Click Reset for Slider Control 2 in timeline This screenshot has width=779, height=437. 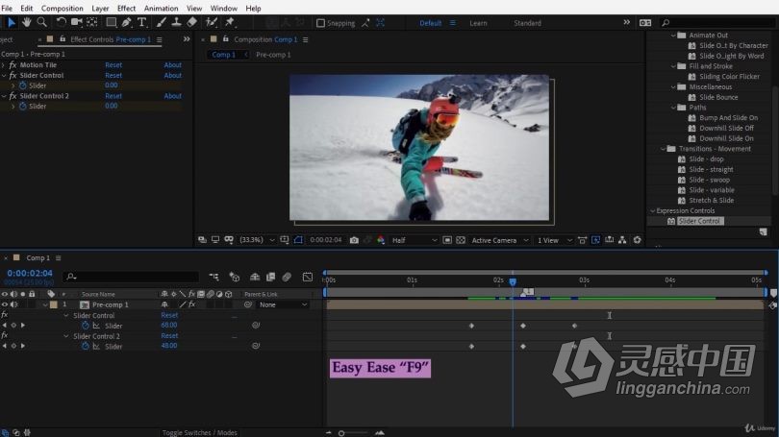tap(169, 336)
